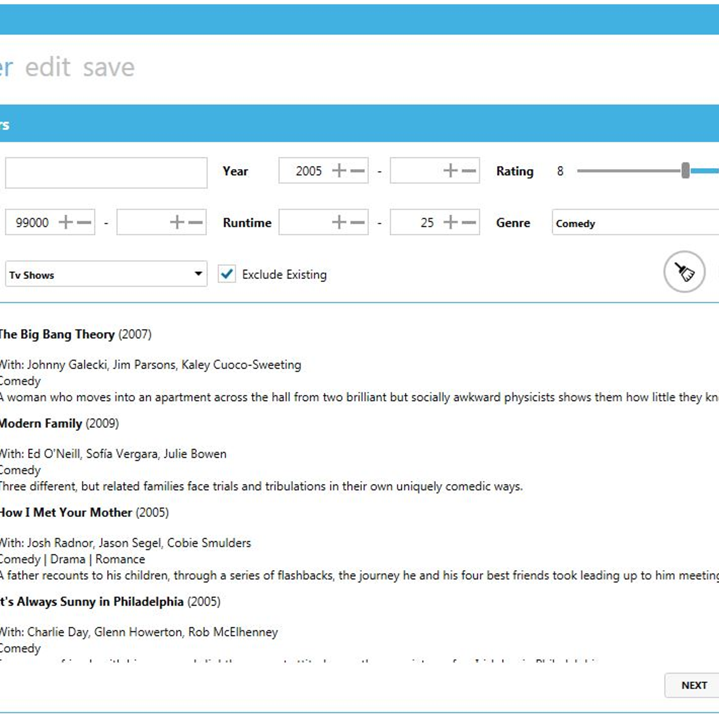Screen dimensions: 719x719
Task: Increase the 99000 field with plus
Action: (x=66, y=222)
